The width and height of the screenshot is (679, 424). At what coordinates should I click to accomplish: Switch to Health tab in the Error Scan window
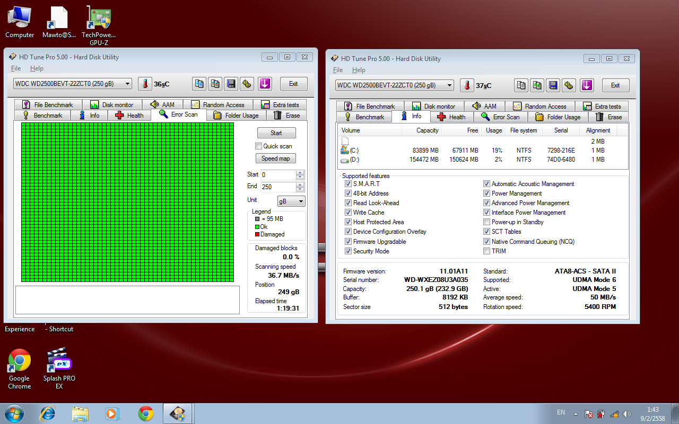[129, 116]
